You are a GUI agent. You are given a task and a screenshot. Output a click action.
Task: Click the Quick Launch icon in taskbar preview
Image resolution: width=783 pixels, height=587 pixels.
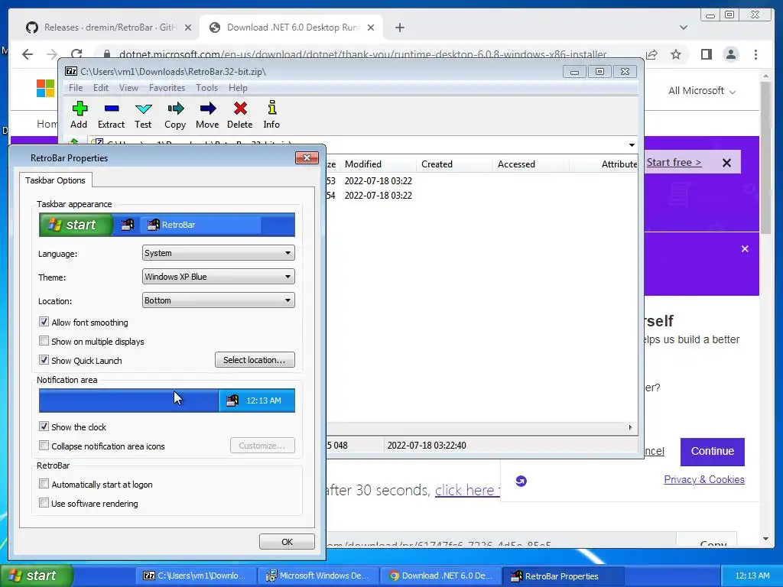(x=128, y=225)
